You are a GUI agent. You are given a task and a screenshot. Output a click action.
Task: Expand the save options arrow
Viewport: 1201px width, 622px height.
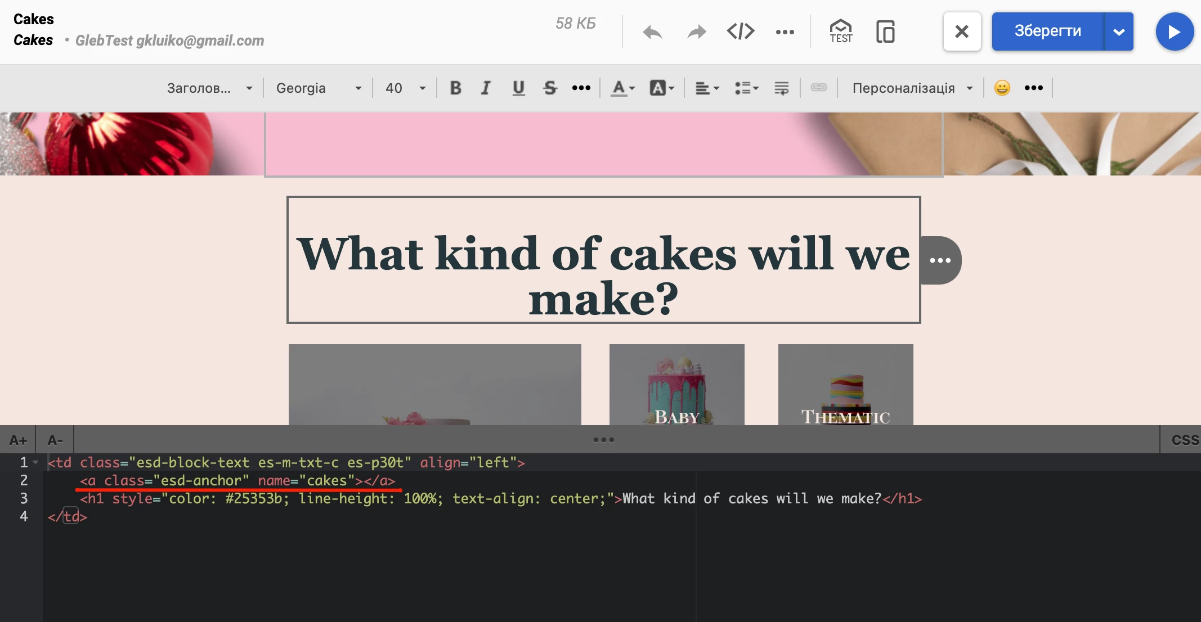[x=1119, y=31]
